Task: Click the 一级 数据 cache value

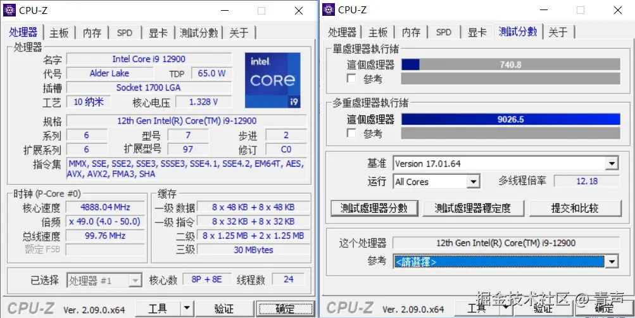Action: coord(253,207)
